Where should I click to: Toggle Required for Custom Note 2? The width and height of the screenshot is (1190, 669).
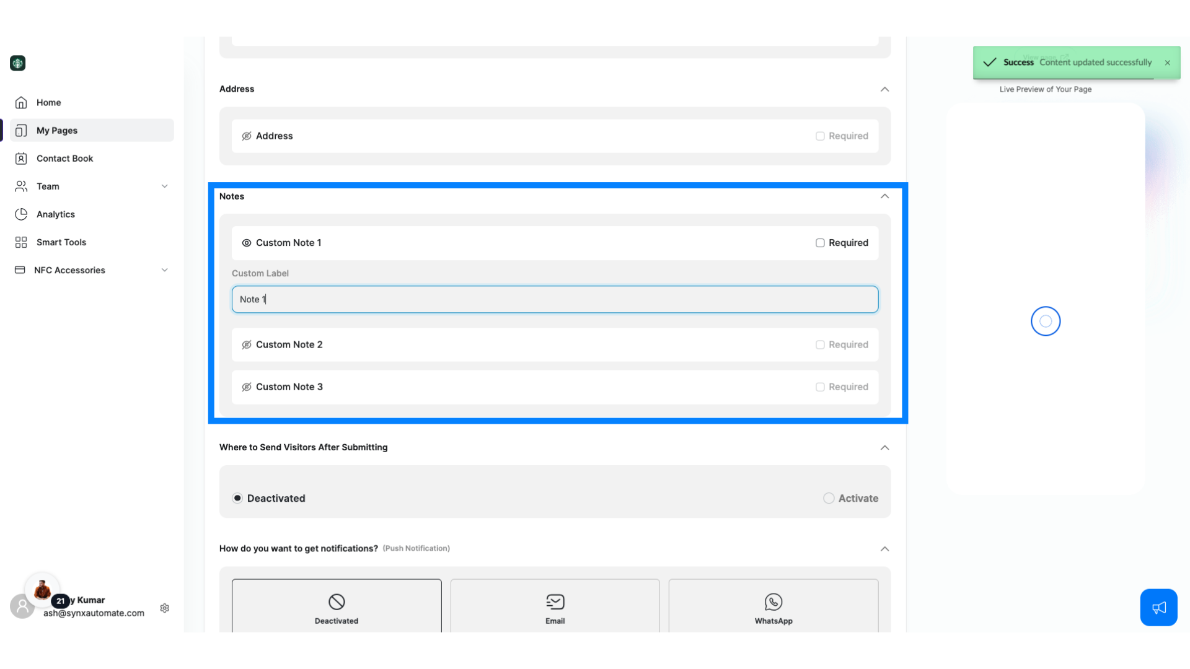point(820,344)
